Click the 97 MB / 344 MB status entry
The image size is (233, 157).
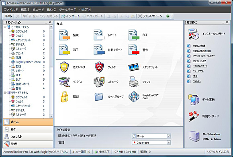click(x=125, y=152)
